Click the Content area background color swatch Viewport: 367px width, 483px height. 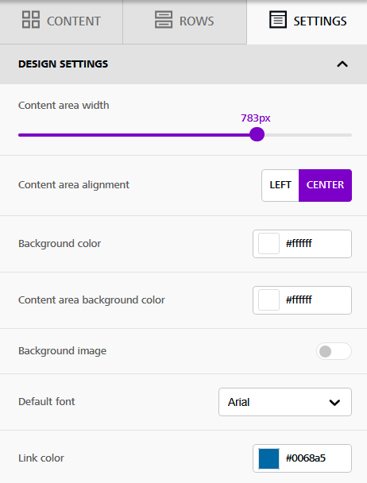coord(268,300)
